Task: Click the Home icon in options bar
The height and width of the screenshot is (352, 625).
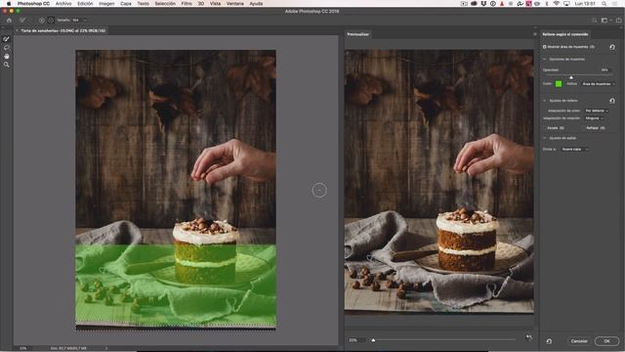Action: [9, 20]
